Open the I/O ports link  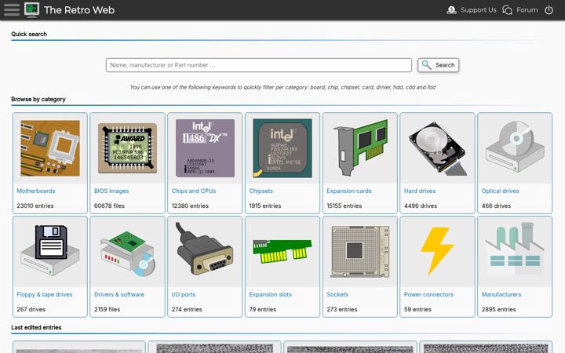184,294
